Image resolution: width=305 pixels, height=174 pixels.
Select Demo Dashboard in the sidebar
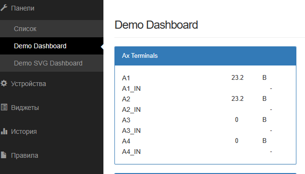pos(40,46)
